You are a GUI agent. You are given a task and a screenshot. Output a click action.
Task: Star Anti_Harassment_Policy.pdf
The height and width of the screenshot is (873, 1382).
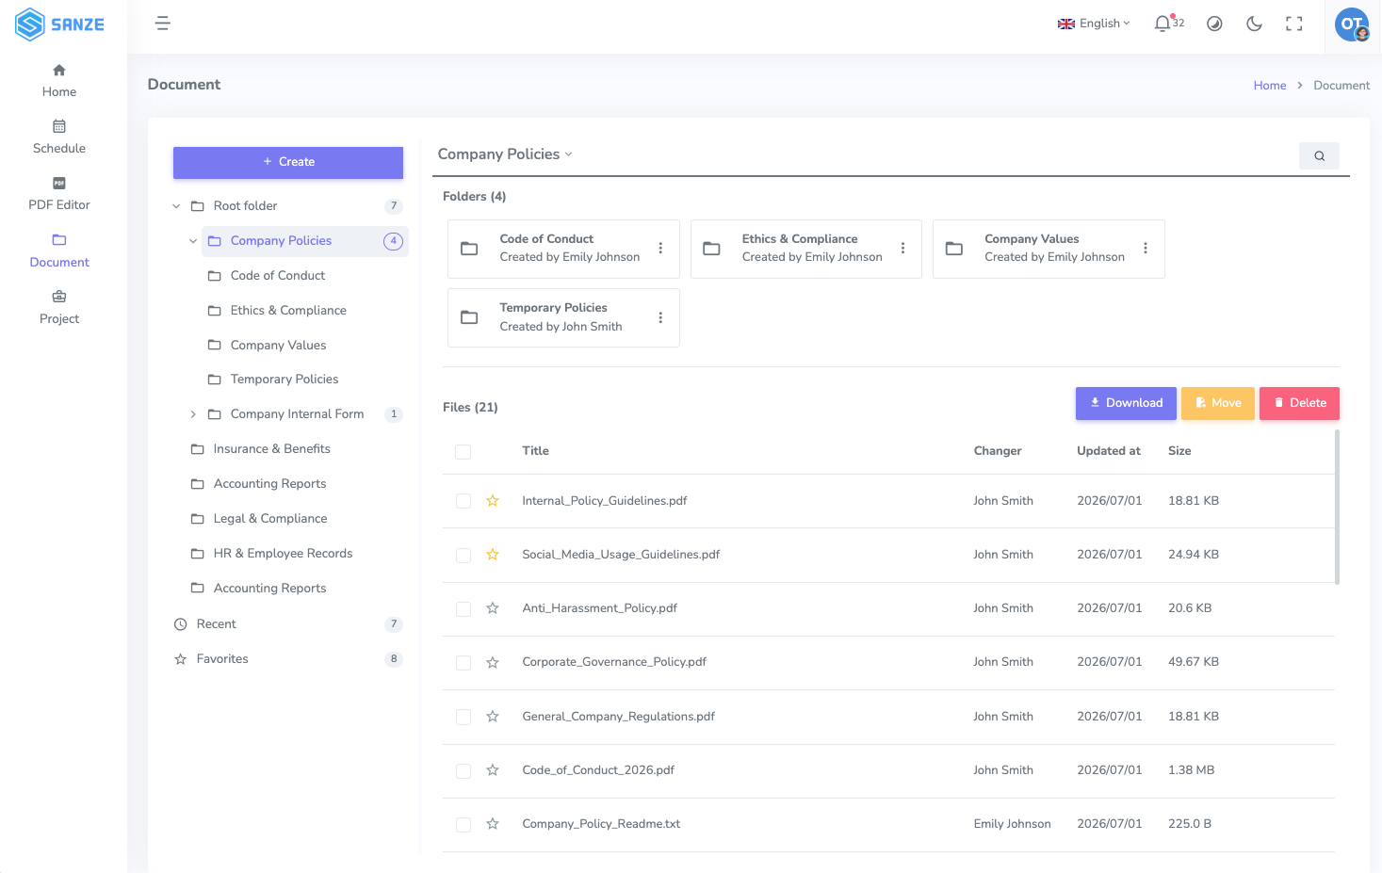coord(493,608)
